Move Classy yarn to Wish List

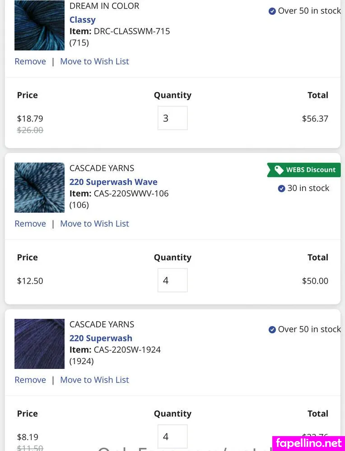94,61
